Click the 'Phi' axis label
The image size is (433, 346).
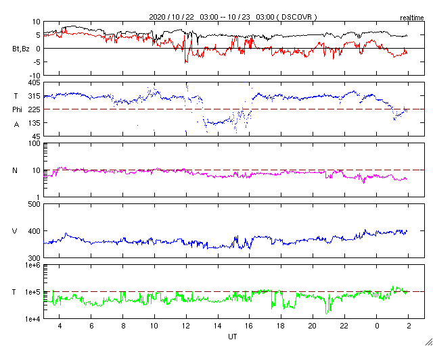pos(17,110)
